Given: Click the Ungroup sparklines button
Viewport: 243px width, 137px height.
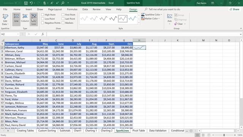Looking at the screenshot, I should pos(180,19).
